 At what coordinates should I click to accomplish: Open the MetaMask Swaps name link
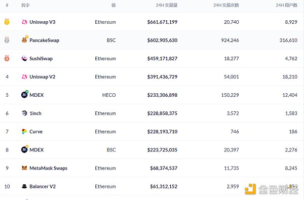click(x=49, y=168)
